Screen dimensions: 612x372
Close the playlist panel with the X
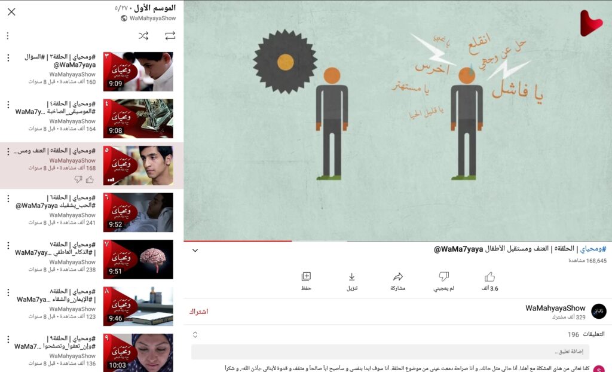tap(11, 11)
